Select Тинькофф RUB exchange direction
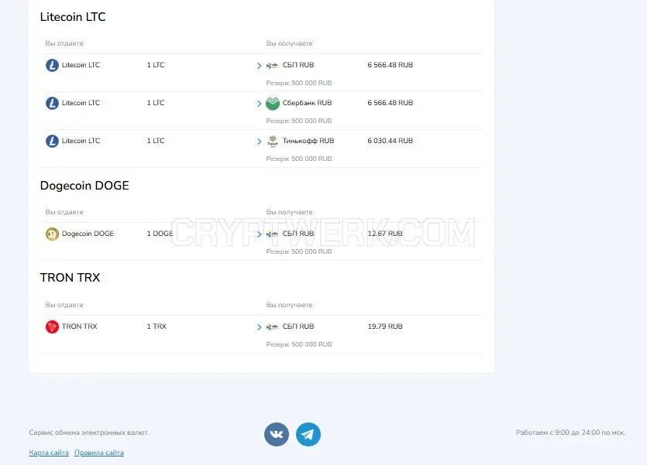 point(308,141)
